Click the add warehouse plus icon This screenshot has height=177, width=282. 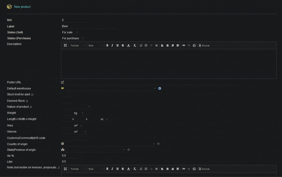tap(159, 88)
